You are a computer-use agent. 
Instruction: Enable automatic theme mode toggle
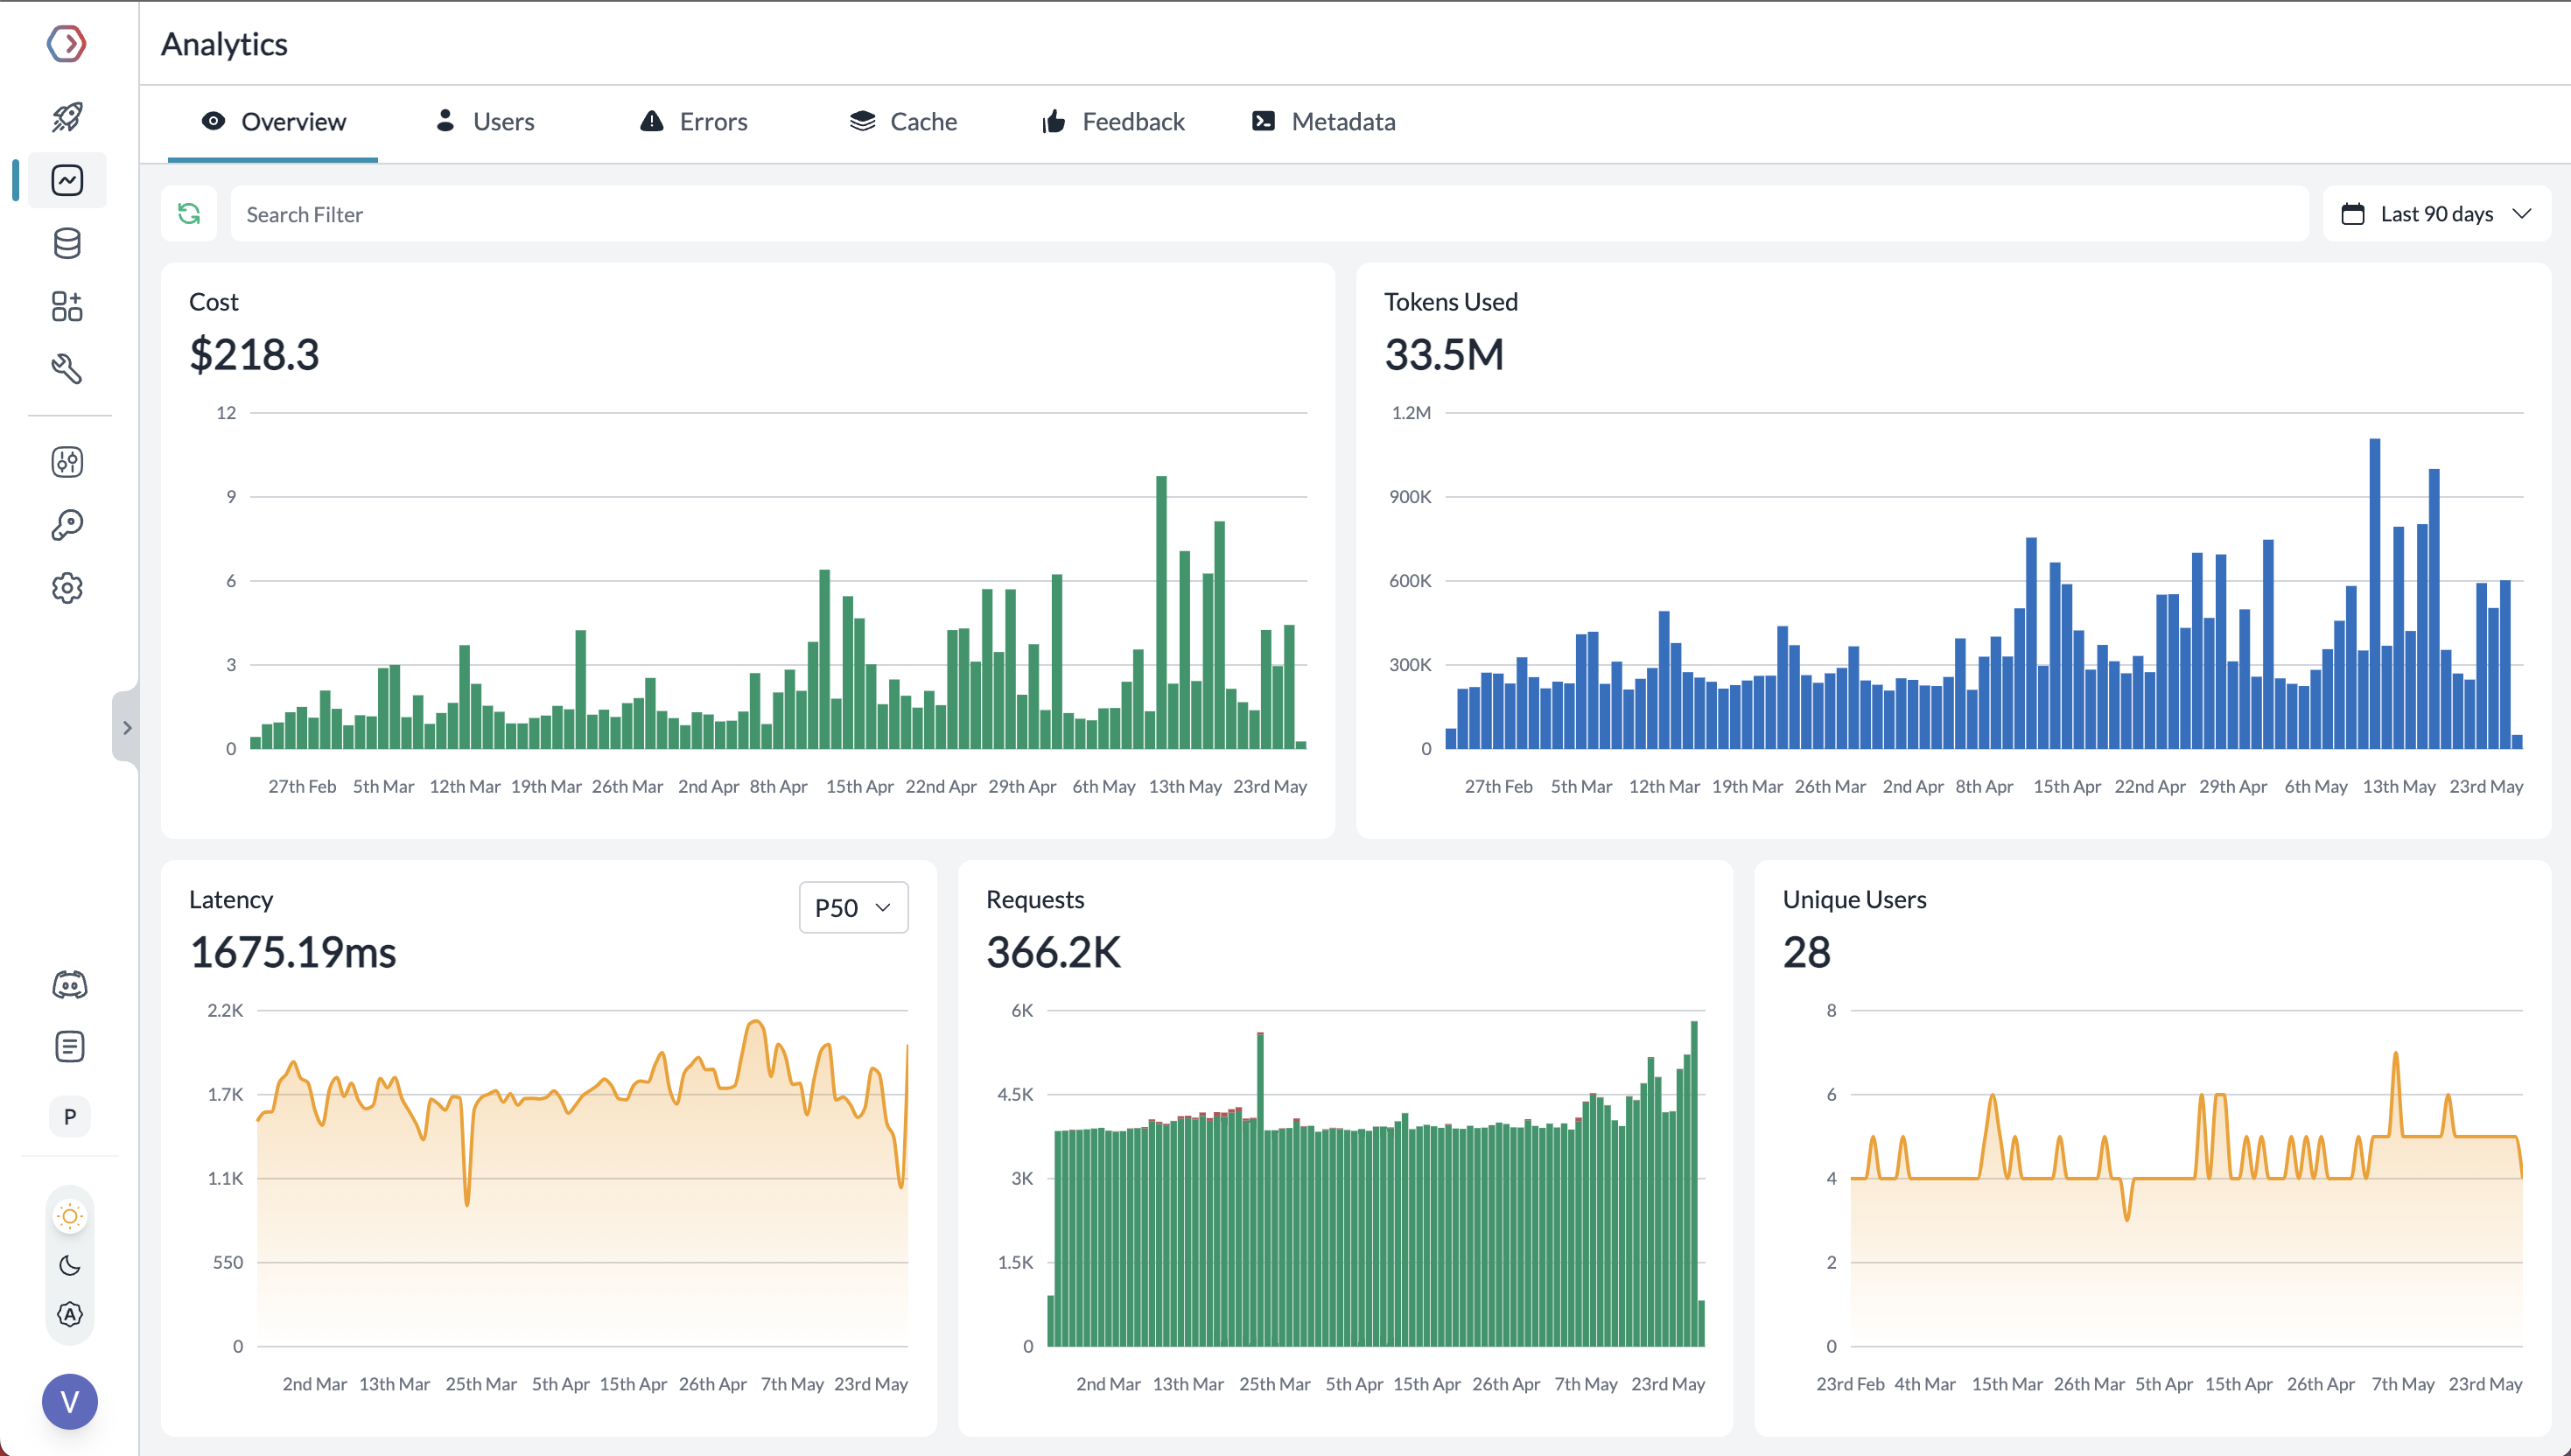[x=69, y=1314]
